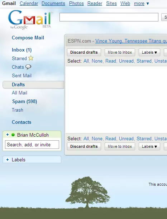Viewport: 167px width, 219px height.
Task: Open the Spam (598) folder
Action: click(25, 101)
